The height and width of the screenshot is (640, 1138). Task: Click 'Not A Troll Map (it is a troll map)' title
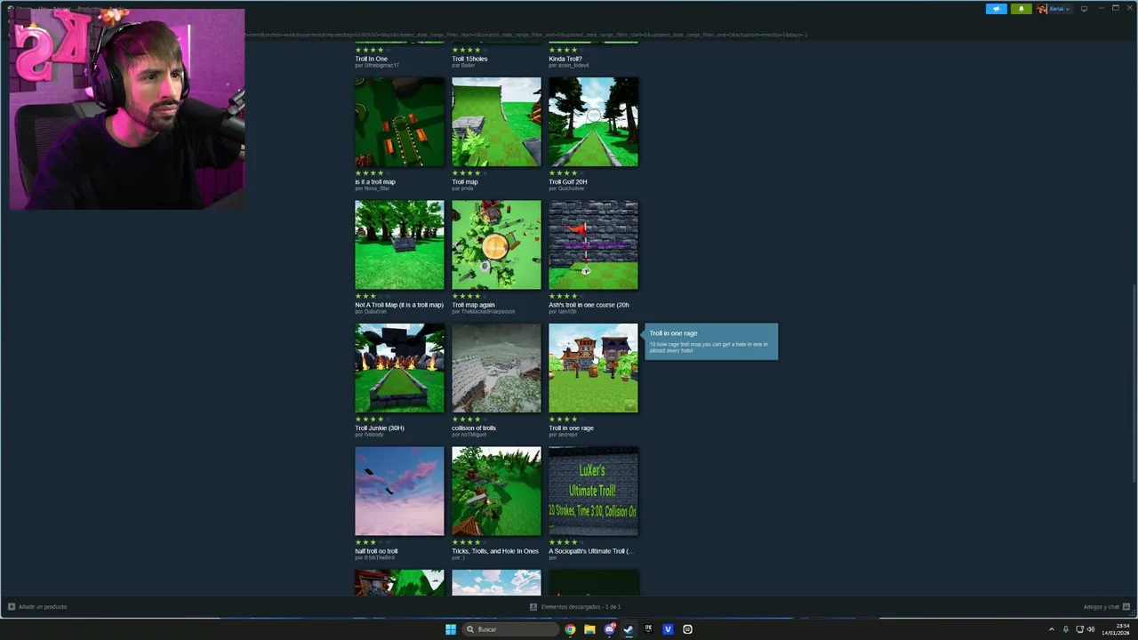(399, 305)
